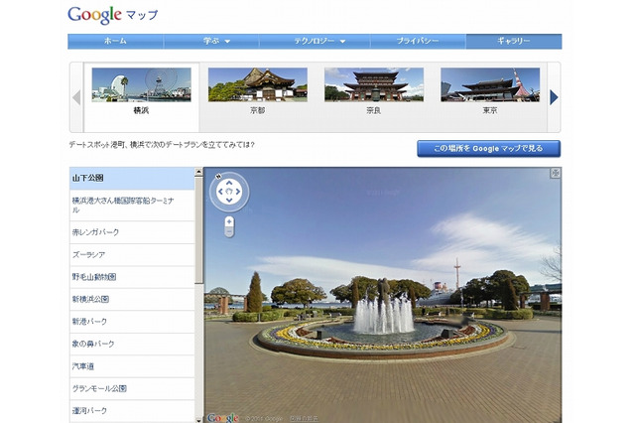Image resolution: width=635 pixels, height=423 pixels.
Task: Pan Street View up arrow
Action: pos(229,183)
